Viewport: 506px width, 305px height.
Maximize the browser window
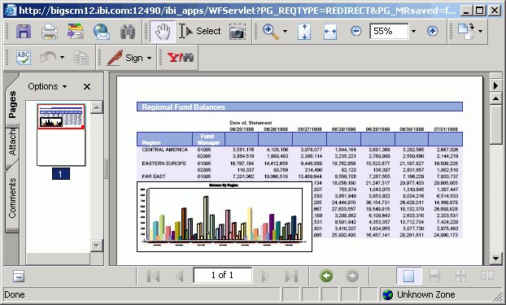tap(479, 11)
